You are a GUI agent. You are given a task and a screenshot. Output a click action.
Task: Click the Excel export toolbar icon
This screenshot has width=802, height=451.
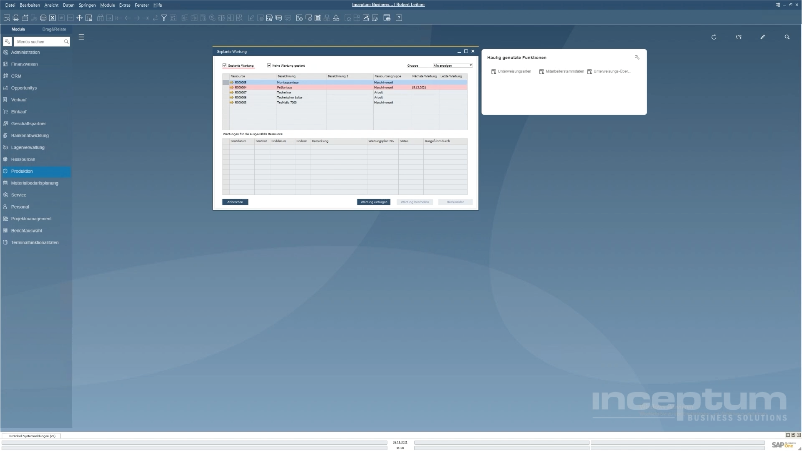point(52,18)
